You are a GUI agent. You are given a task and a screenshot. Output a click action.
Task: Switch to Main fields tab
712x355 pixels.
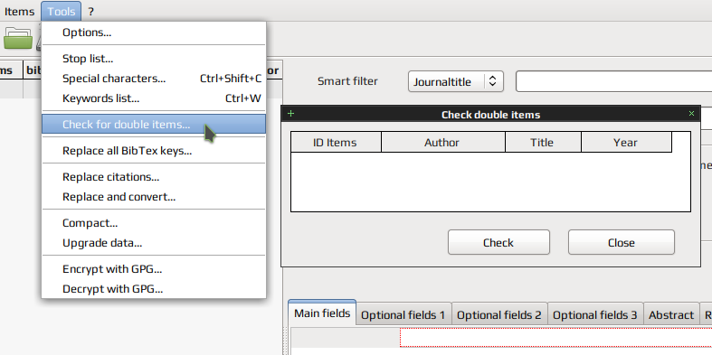point(322,313)
